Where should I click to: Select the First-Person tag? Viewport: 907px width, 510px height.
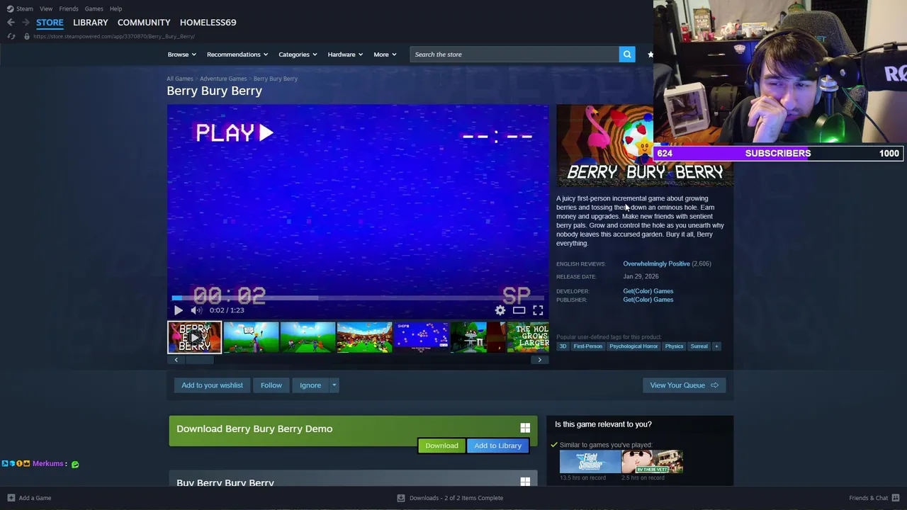pyautogui.click(x=587, y=346)
